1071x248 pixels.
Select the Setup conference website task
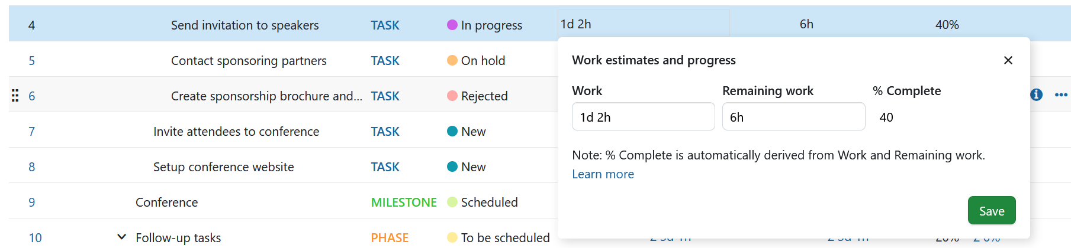point(223,167)
